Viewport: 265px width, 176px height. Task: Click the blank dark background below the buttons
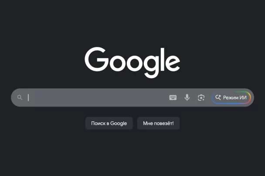(132, 152)
